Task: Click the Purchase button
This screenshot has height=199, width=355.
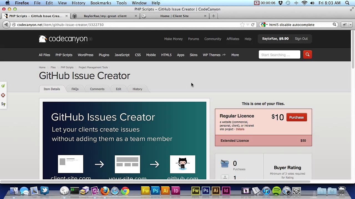Action: click(296, 117)
